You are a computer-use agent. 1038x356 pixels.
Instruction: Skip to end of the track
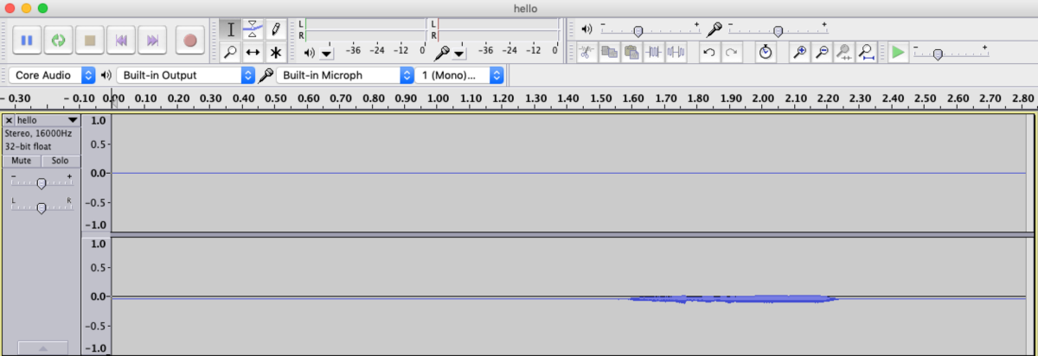152,40
